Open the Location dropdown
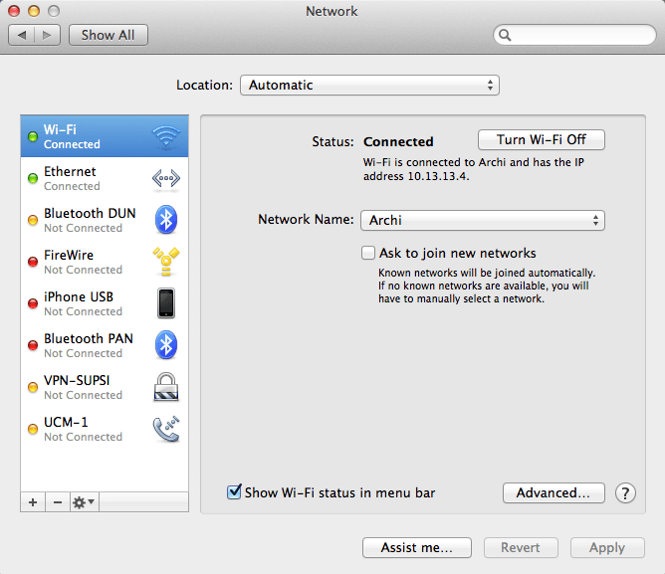Image resolution: width=665 pixels, height=574 pixels. coord(369,86)
